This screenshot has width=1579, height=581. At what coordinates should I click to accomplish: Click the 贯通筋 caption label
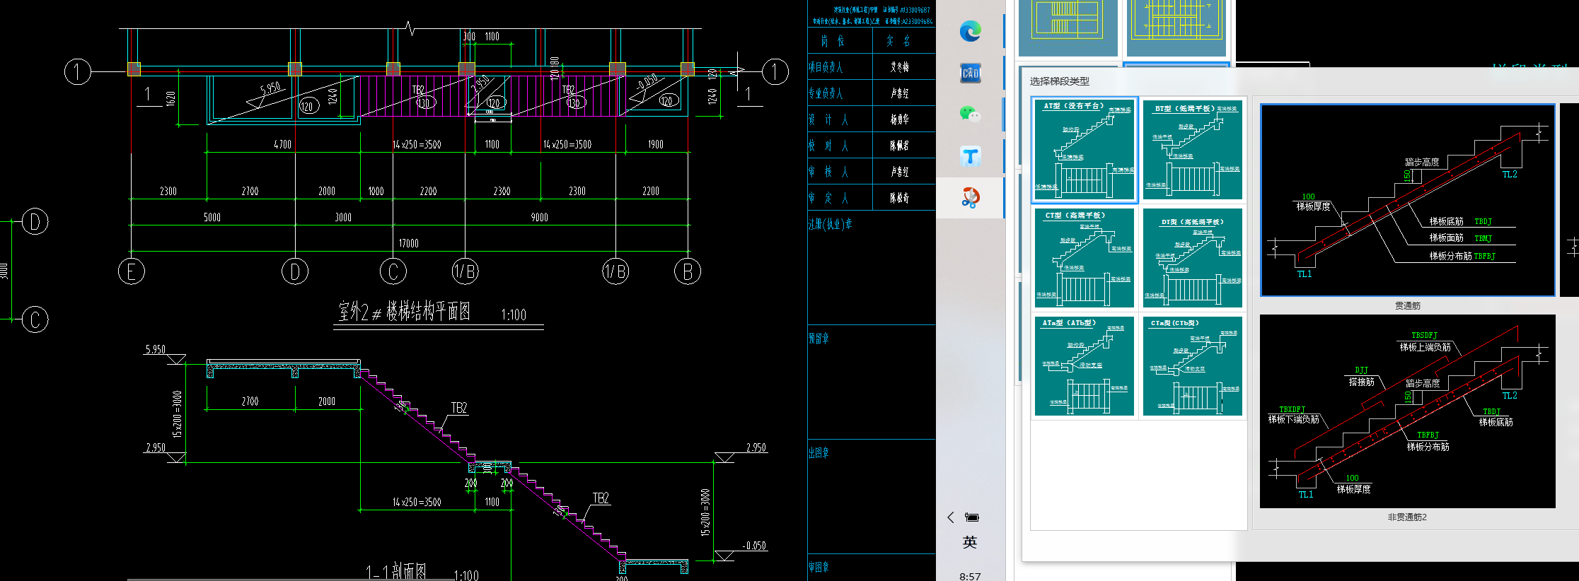[x=1408, y=306]
